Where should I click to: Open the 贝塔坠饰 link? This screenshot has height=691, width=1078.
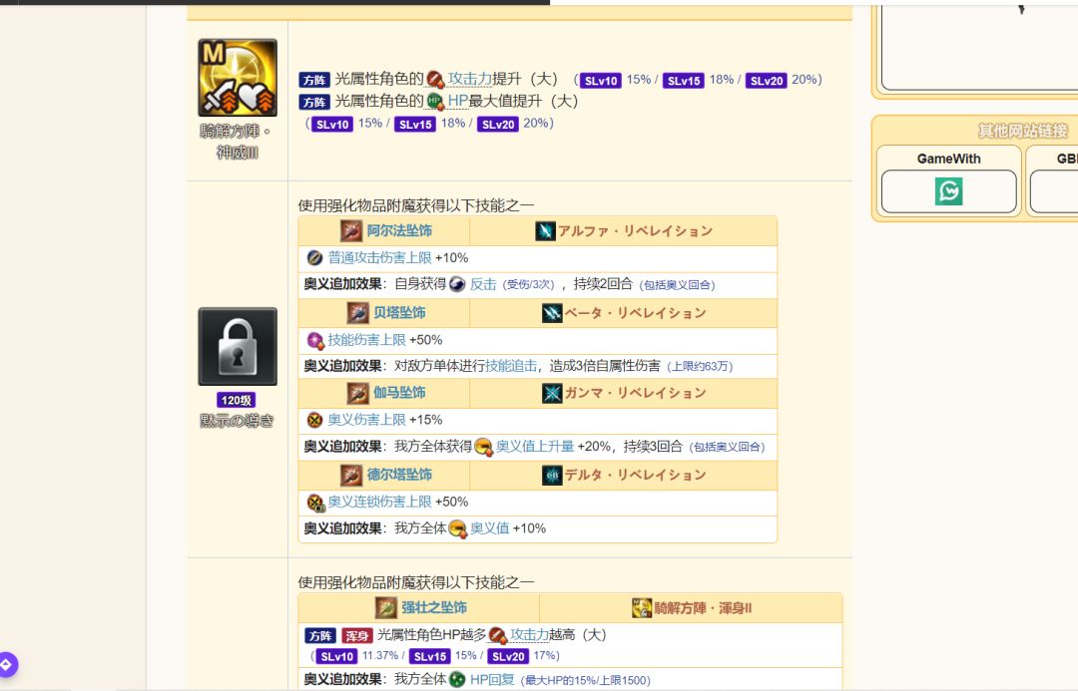click(x=399, y=312)
